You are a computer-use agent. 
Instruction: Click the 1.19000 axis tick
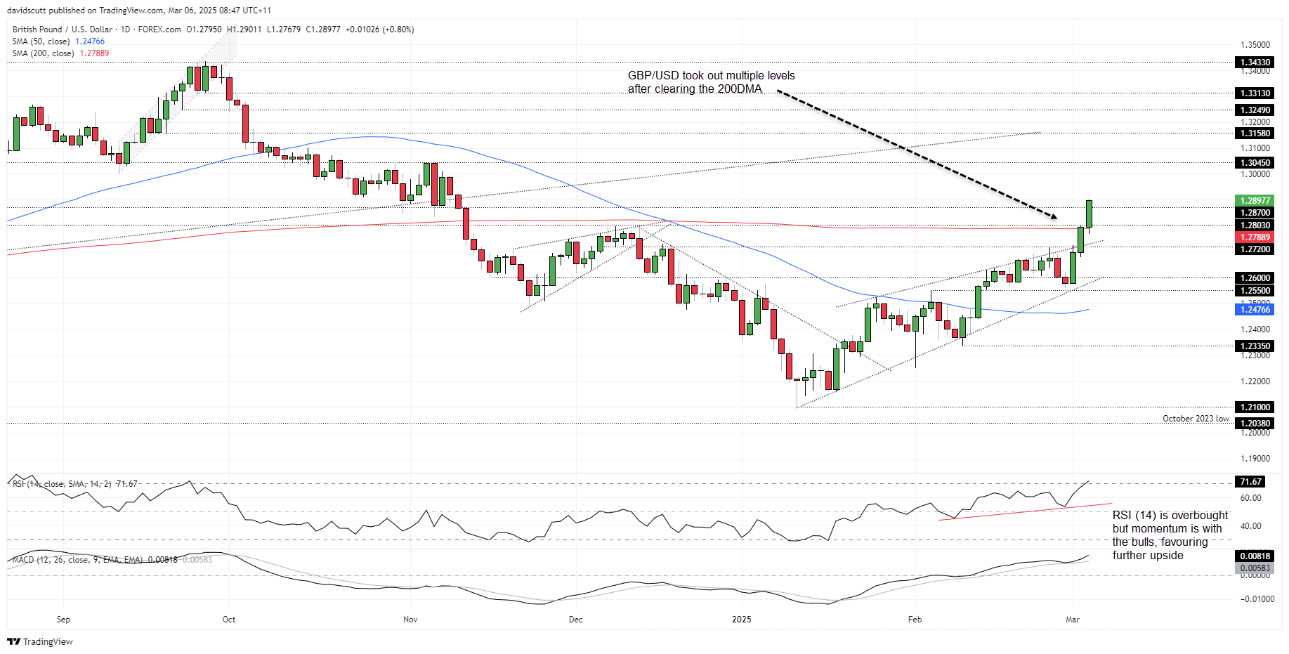click(1255, 459)
